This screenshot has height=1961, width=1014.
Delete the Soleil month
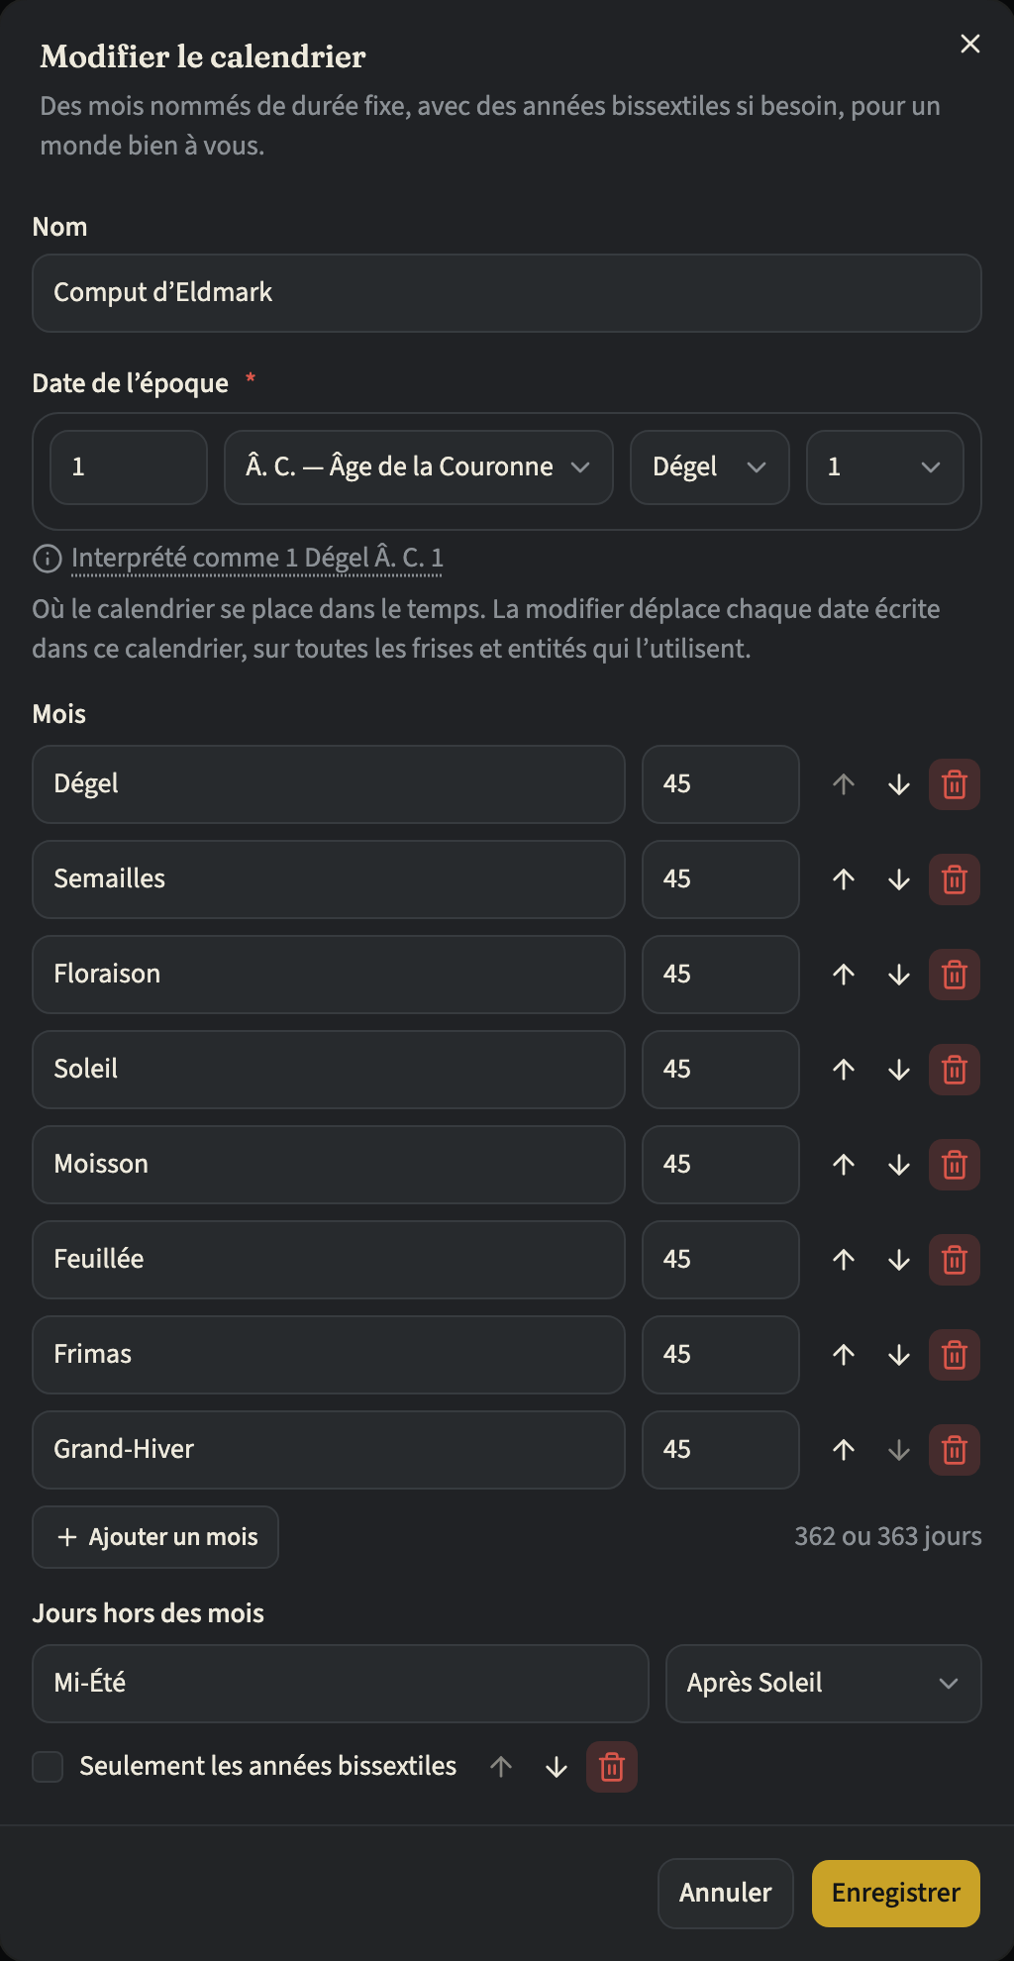click(x=955, y=1070)
